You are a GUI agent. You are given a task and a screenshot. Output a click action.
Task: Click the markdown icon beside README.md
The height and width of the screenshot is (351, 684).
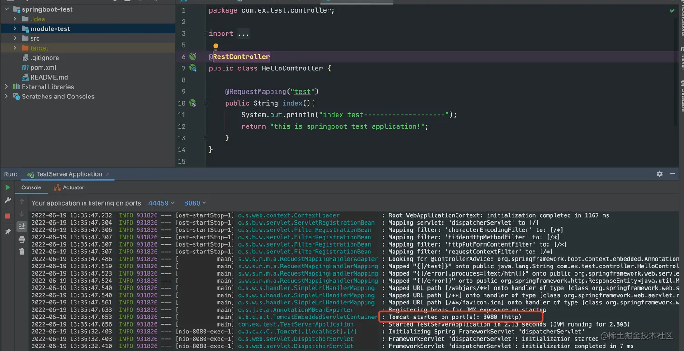(x=25, y=77)
